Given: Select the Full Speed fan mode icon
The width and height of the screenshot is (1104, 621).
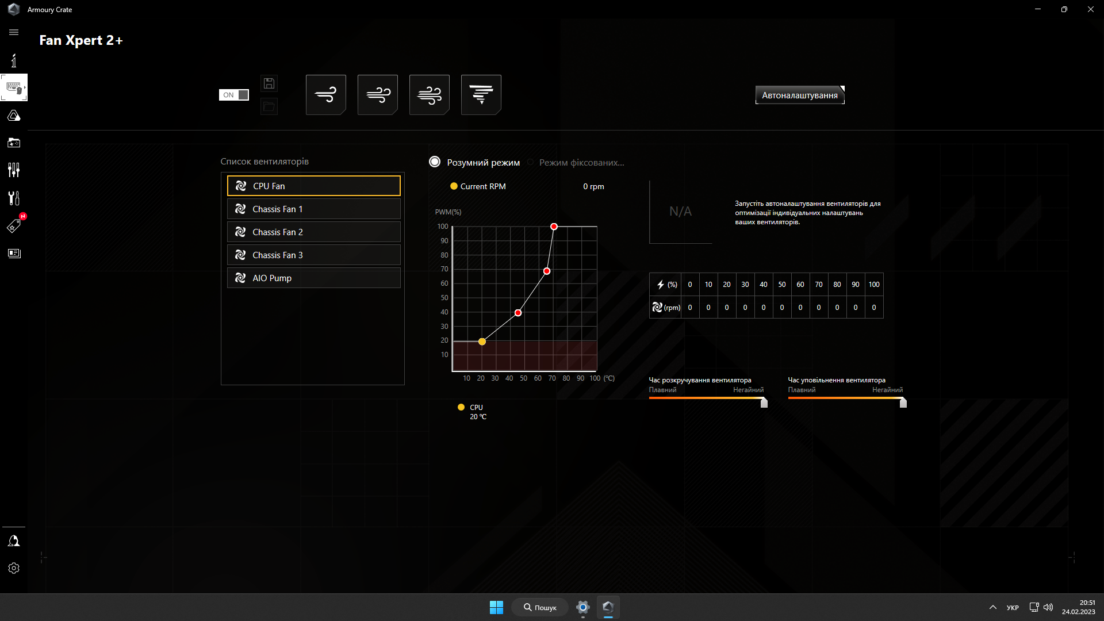Looking at the screenshot, I should point(481,95).
